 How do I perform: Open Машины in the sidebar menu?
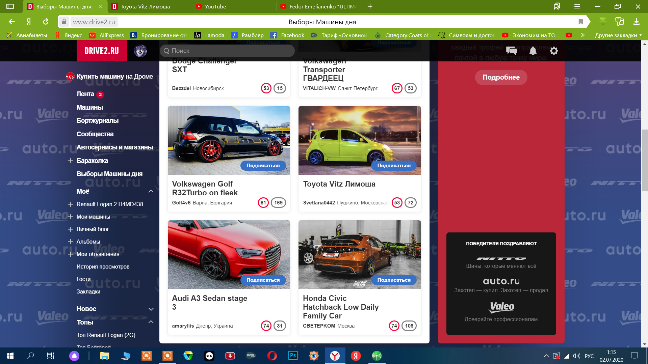(90, 107)
